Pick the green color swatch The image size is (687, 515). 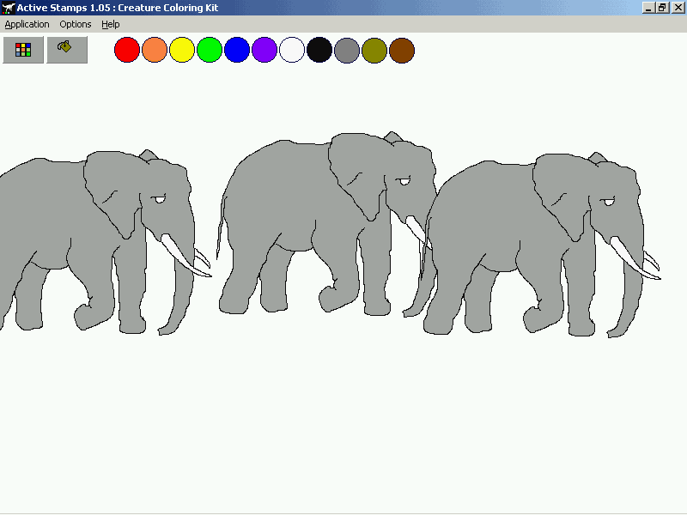210,50
